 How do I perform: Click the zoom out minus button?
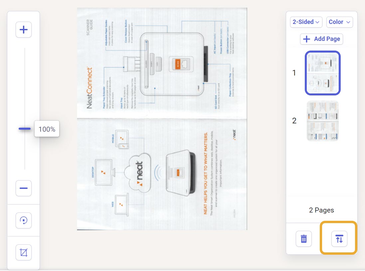tap(24, 188)
